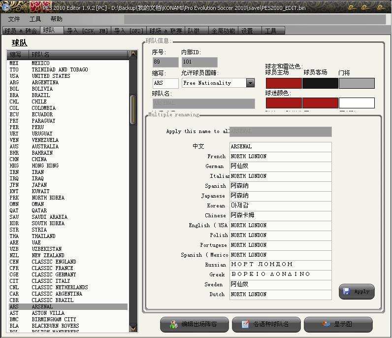Image resolution: width=392 pixels, height=338 pixels.
Task: Open the 帮助 menu
Action: click(x=56, y=19)
